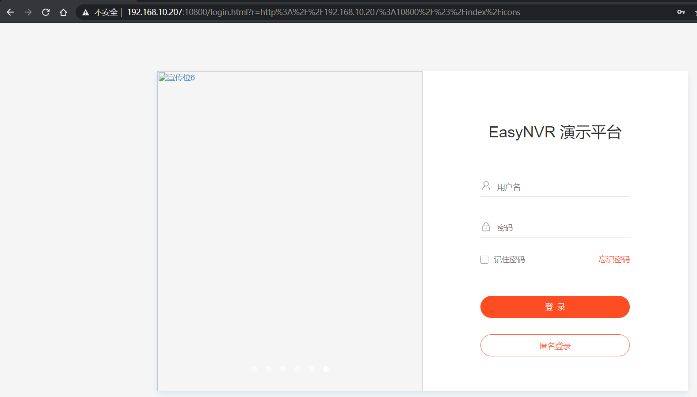Open the 忘记密码 link
Image resolution: width=697 pixels, height=397 pixels.
point(614,260)
